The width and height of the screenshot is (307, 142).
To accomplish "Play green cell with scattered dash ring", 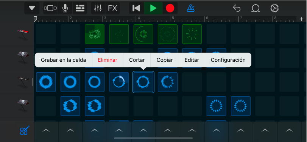I will point(192,34).
